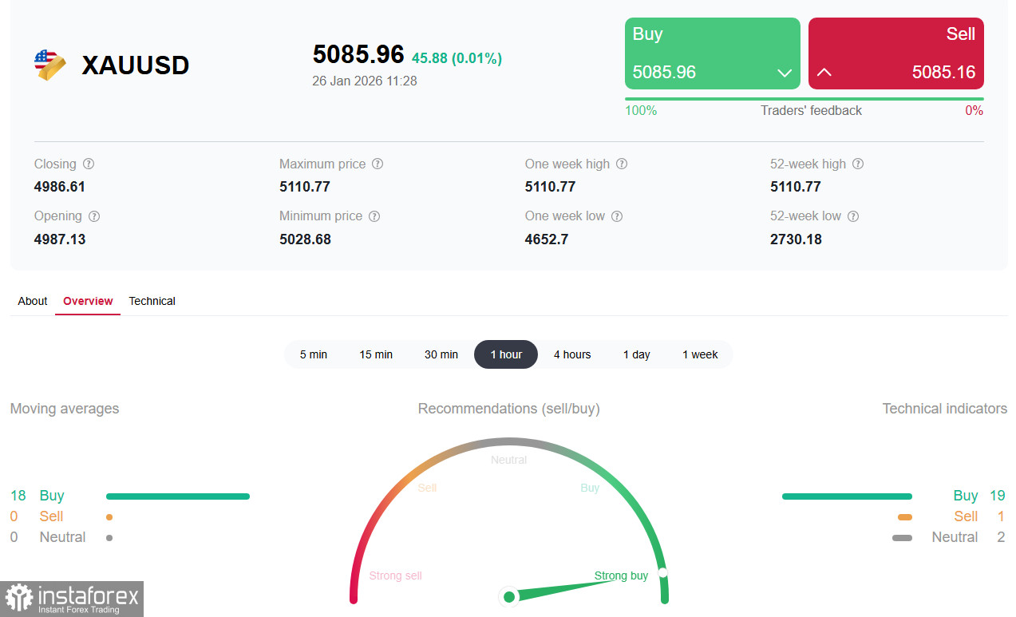Click the Technical indicators Buy bar
This screenshot has height=617, width=1016.
tap(847, 496)
